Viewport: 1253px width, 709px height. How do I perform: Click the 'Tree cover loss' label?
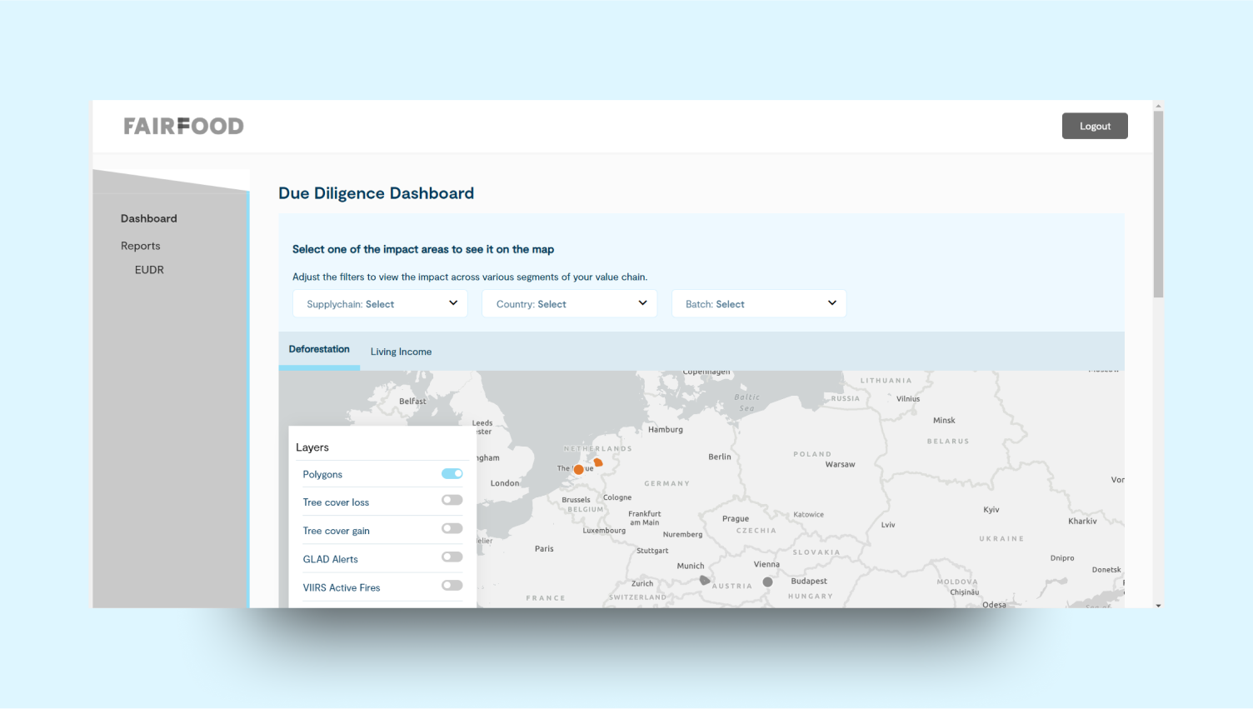(336, 502)
